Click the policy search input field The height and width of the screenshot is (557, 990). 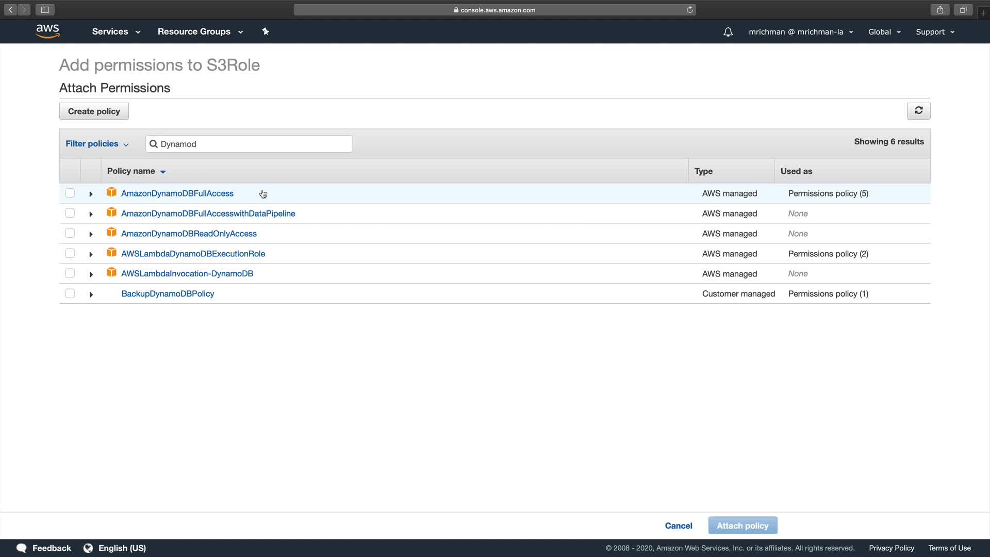pos(253,144)
